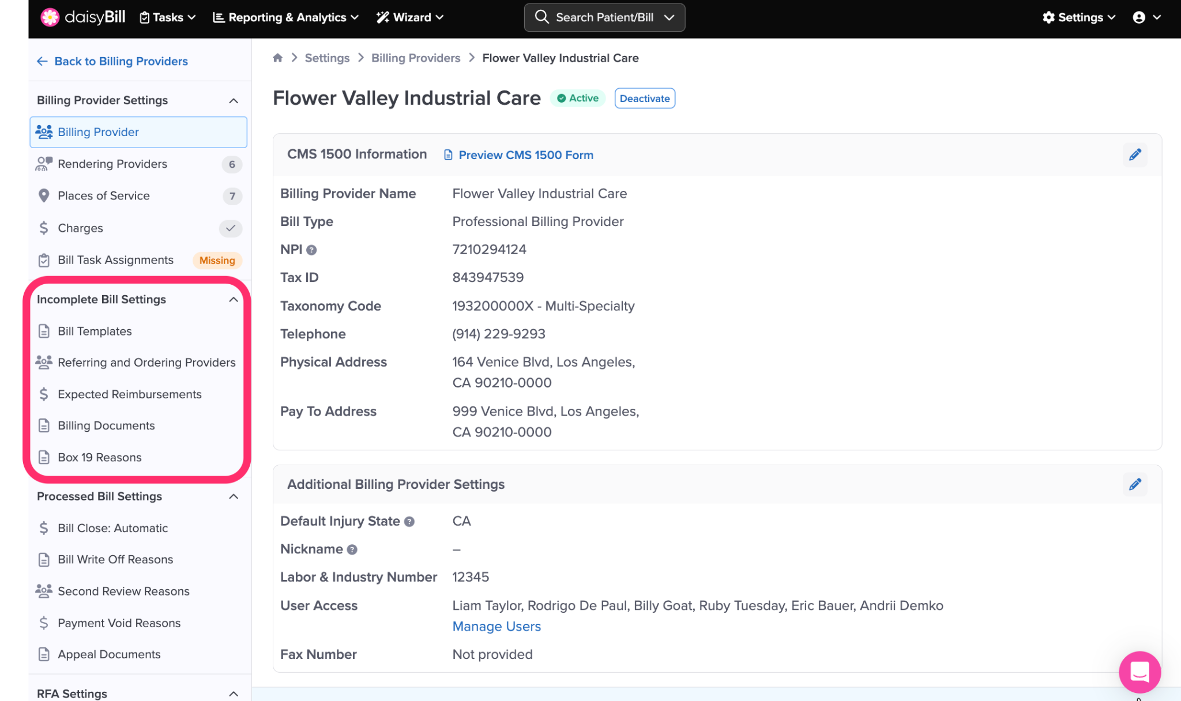Click the home icon in the breadcrumb
The image size is (1181, 701).
(x=277, y=58)
